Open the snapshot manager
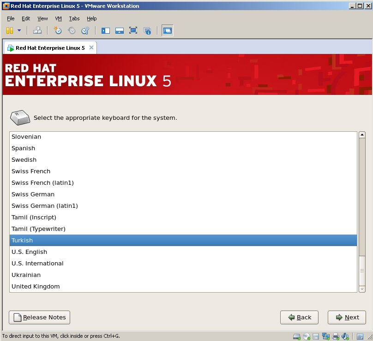 click(x=85, y=30)
